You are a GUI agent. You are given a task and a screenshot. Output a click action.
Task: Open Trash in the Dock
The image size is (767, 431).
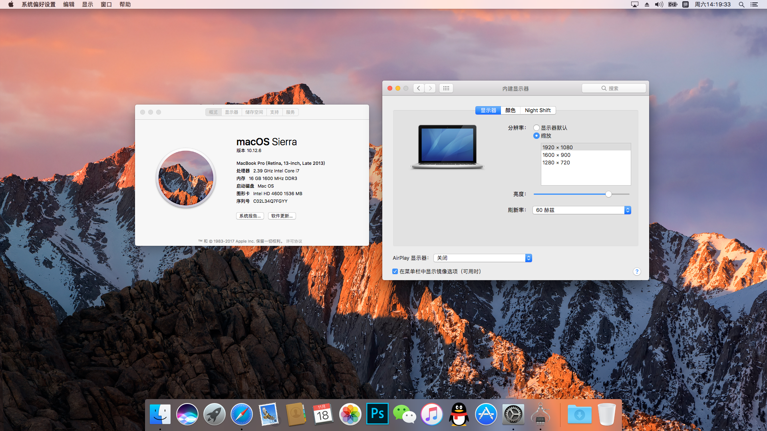(x=607, y=414)
